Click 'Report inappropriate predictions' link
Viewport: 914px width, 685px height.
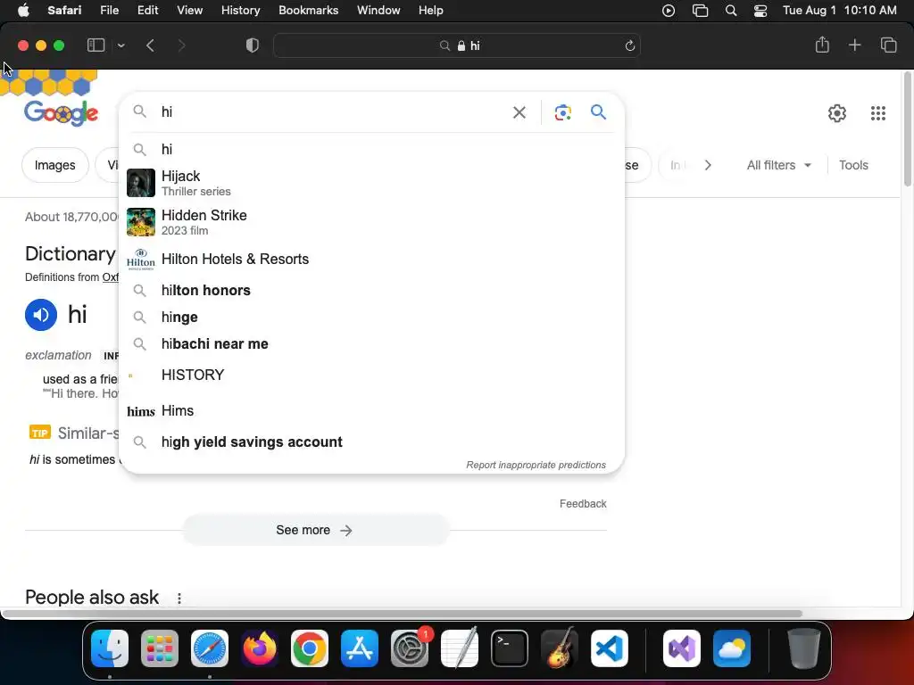point(536,465)
